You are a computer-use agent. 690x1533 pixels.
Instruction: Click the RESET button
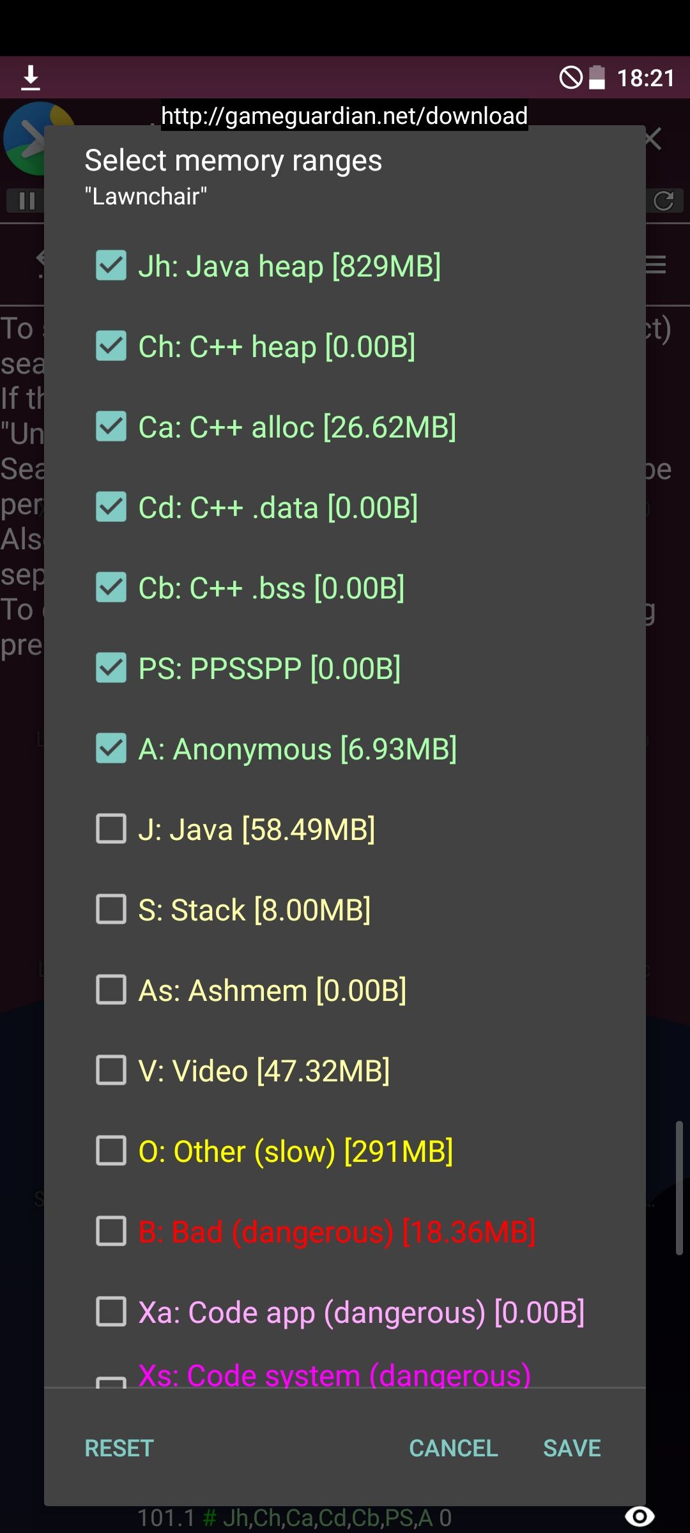(119, 1448)
